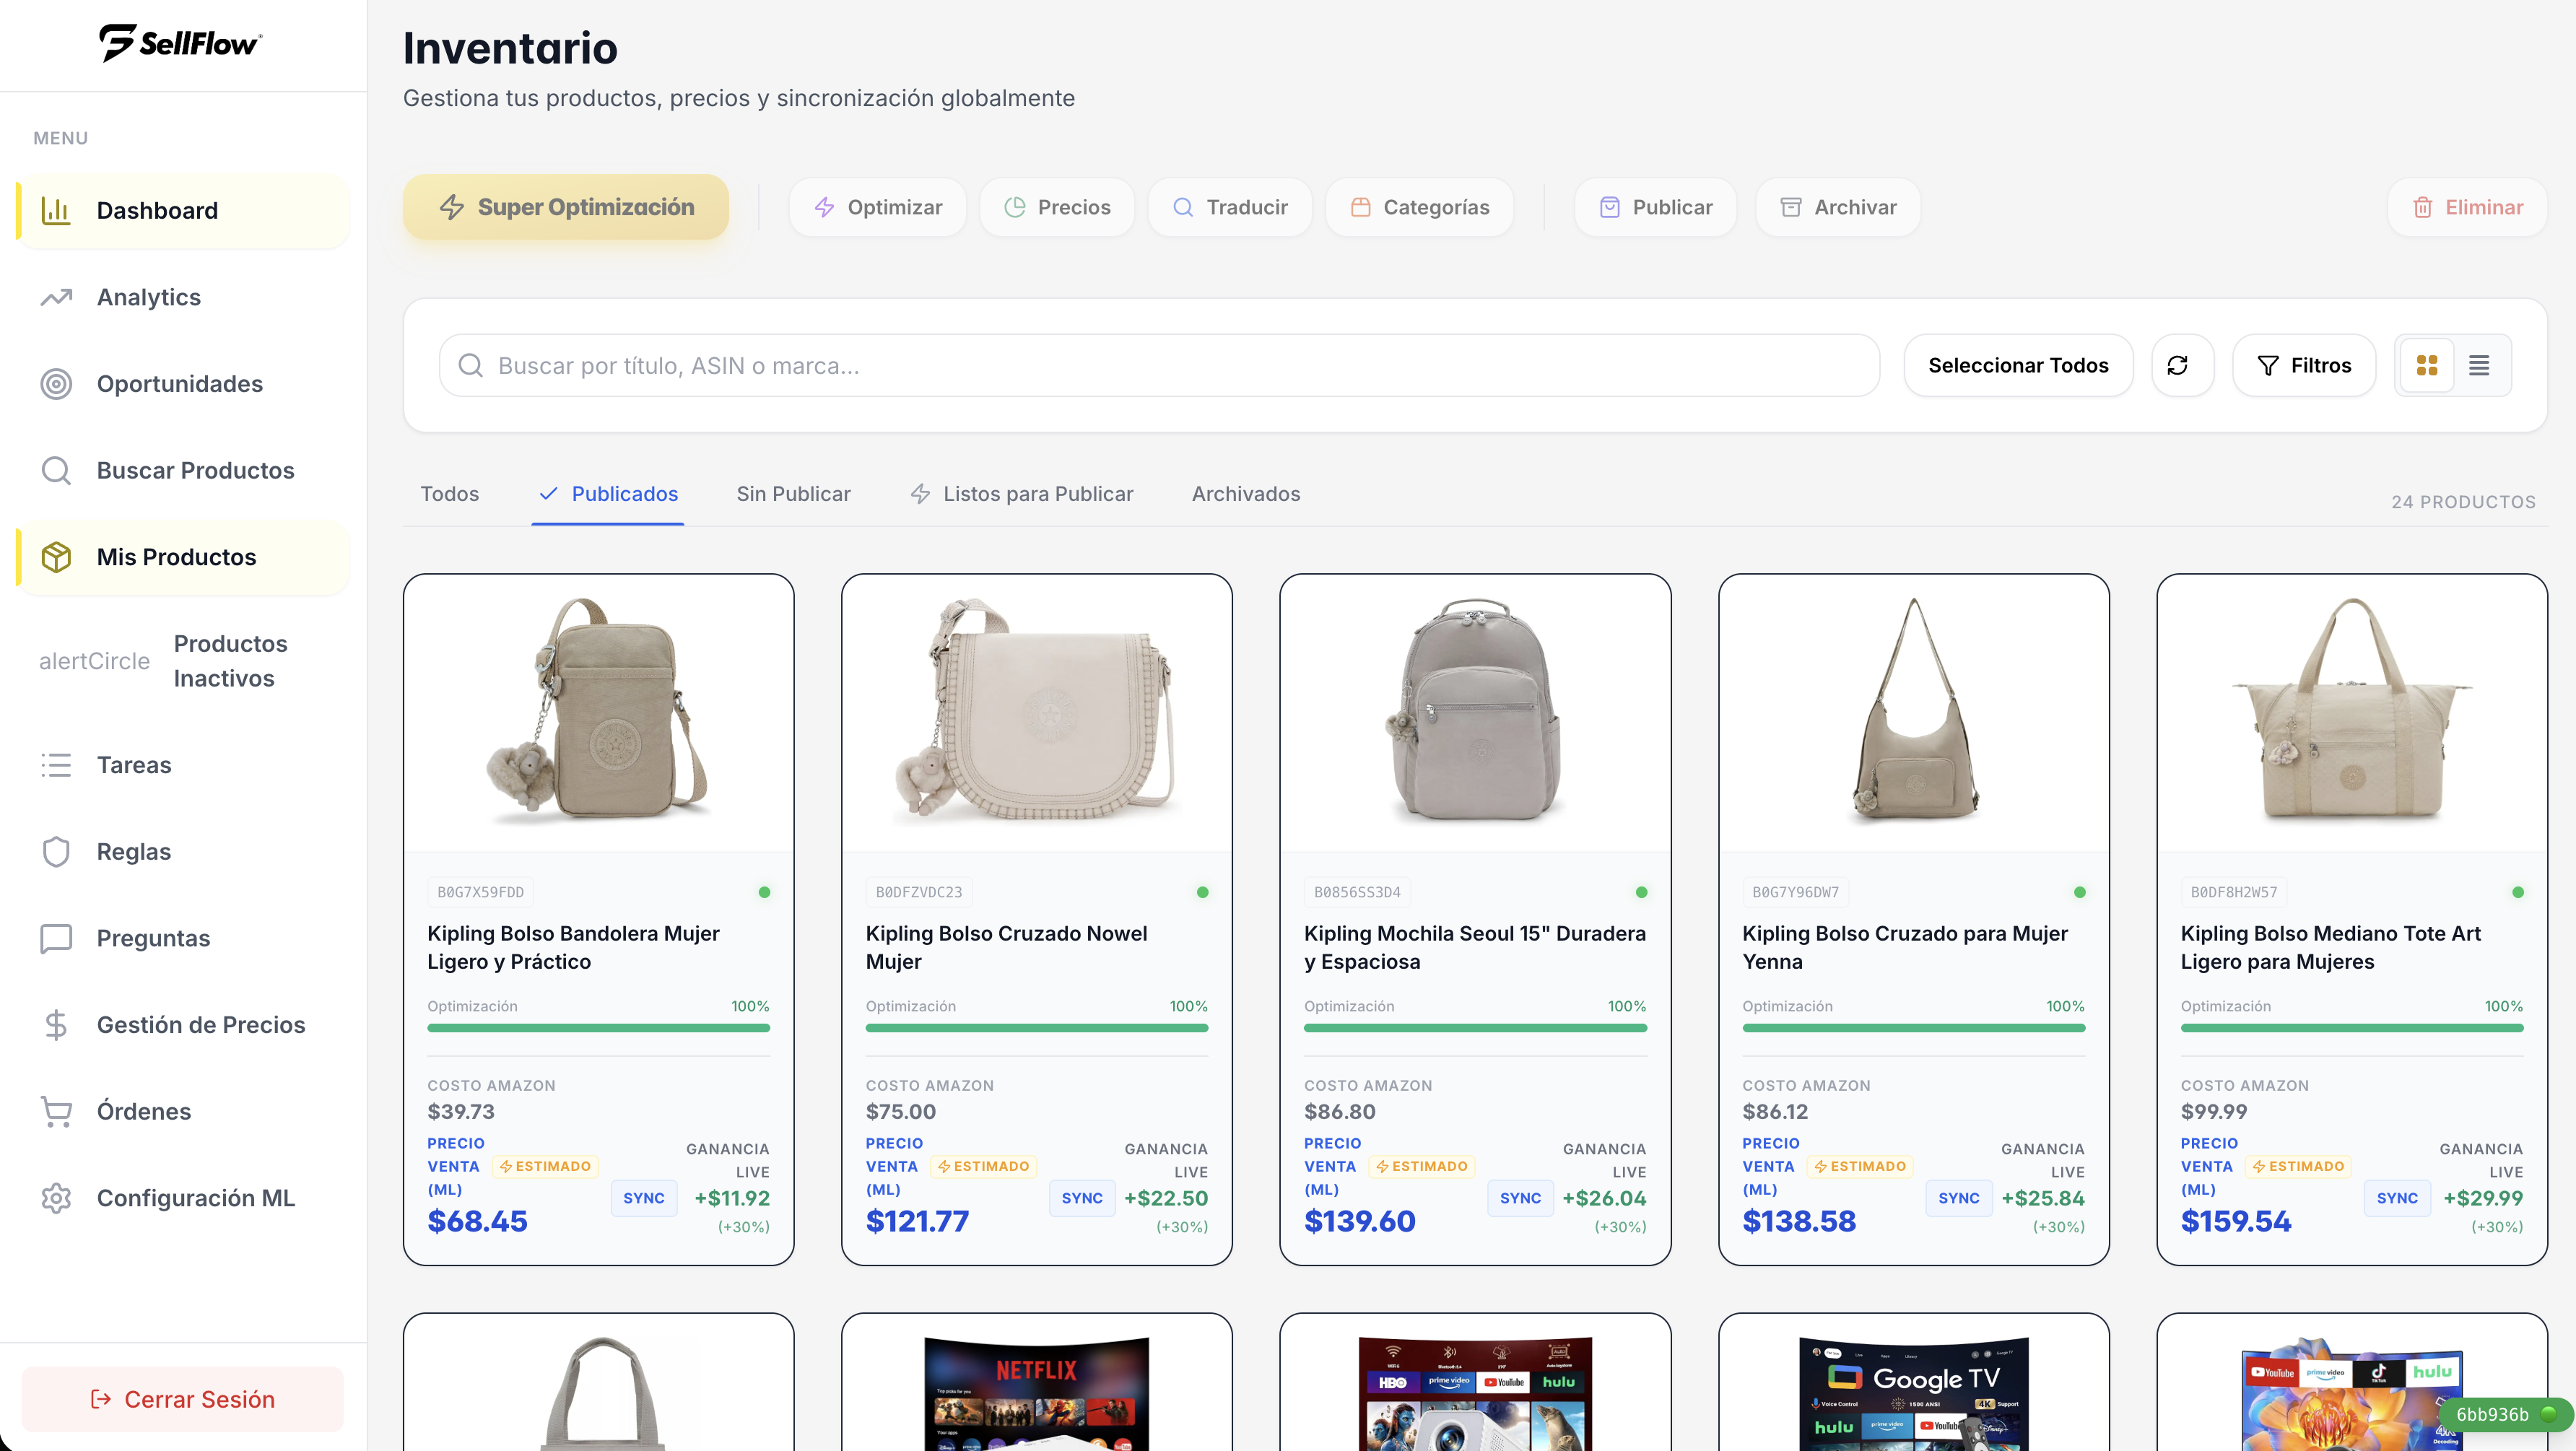Screen dimensions: 2576x1451
Task: Click the refresh icon next to Seleccionar Todos
Action: tap(2182, 365)
